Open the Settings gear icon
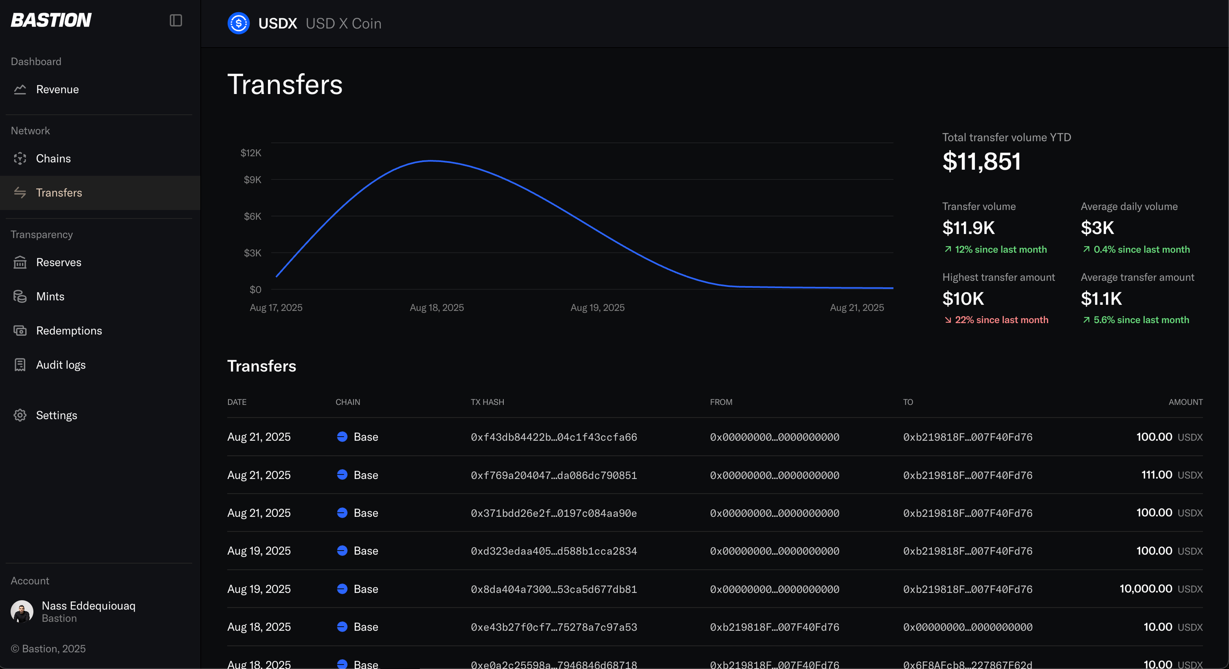 [x=20, y=415]
